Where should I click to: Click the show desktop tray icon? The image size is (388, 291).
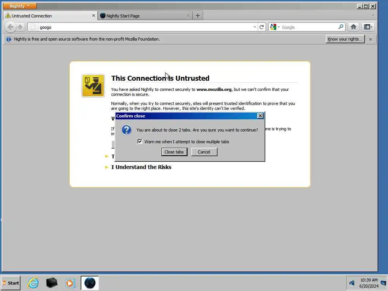[x=384, y=283]
